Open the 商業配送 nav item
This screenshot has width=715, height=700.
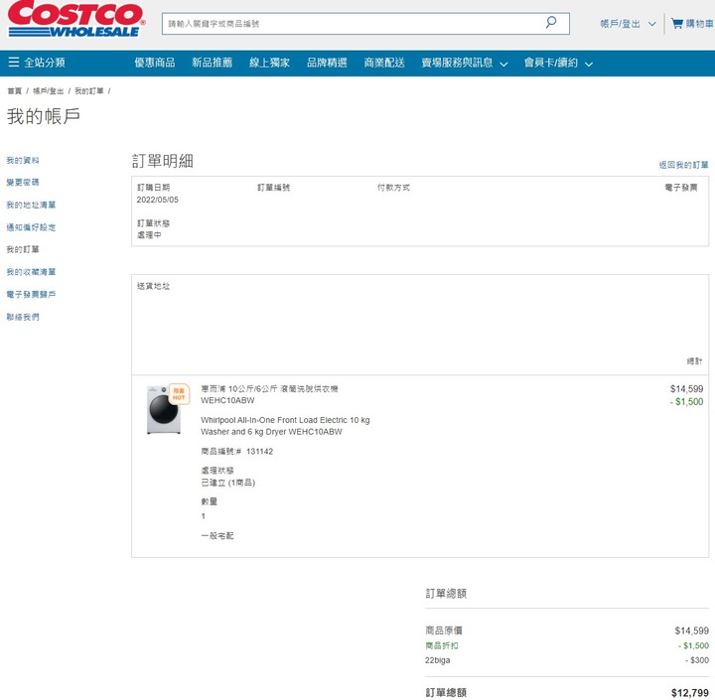384,63
